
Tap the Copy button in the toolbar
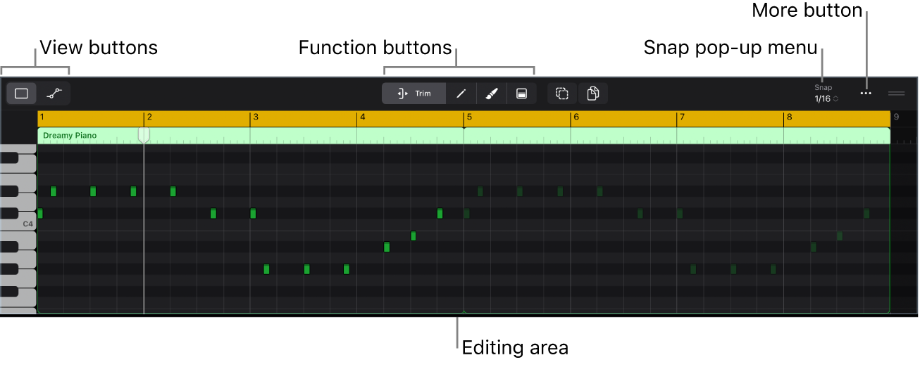tap(593, 94)
